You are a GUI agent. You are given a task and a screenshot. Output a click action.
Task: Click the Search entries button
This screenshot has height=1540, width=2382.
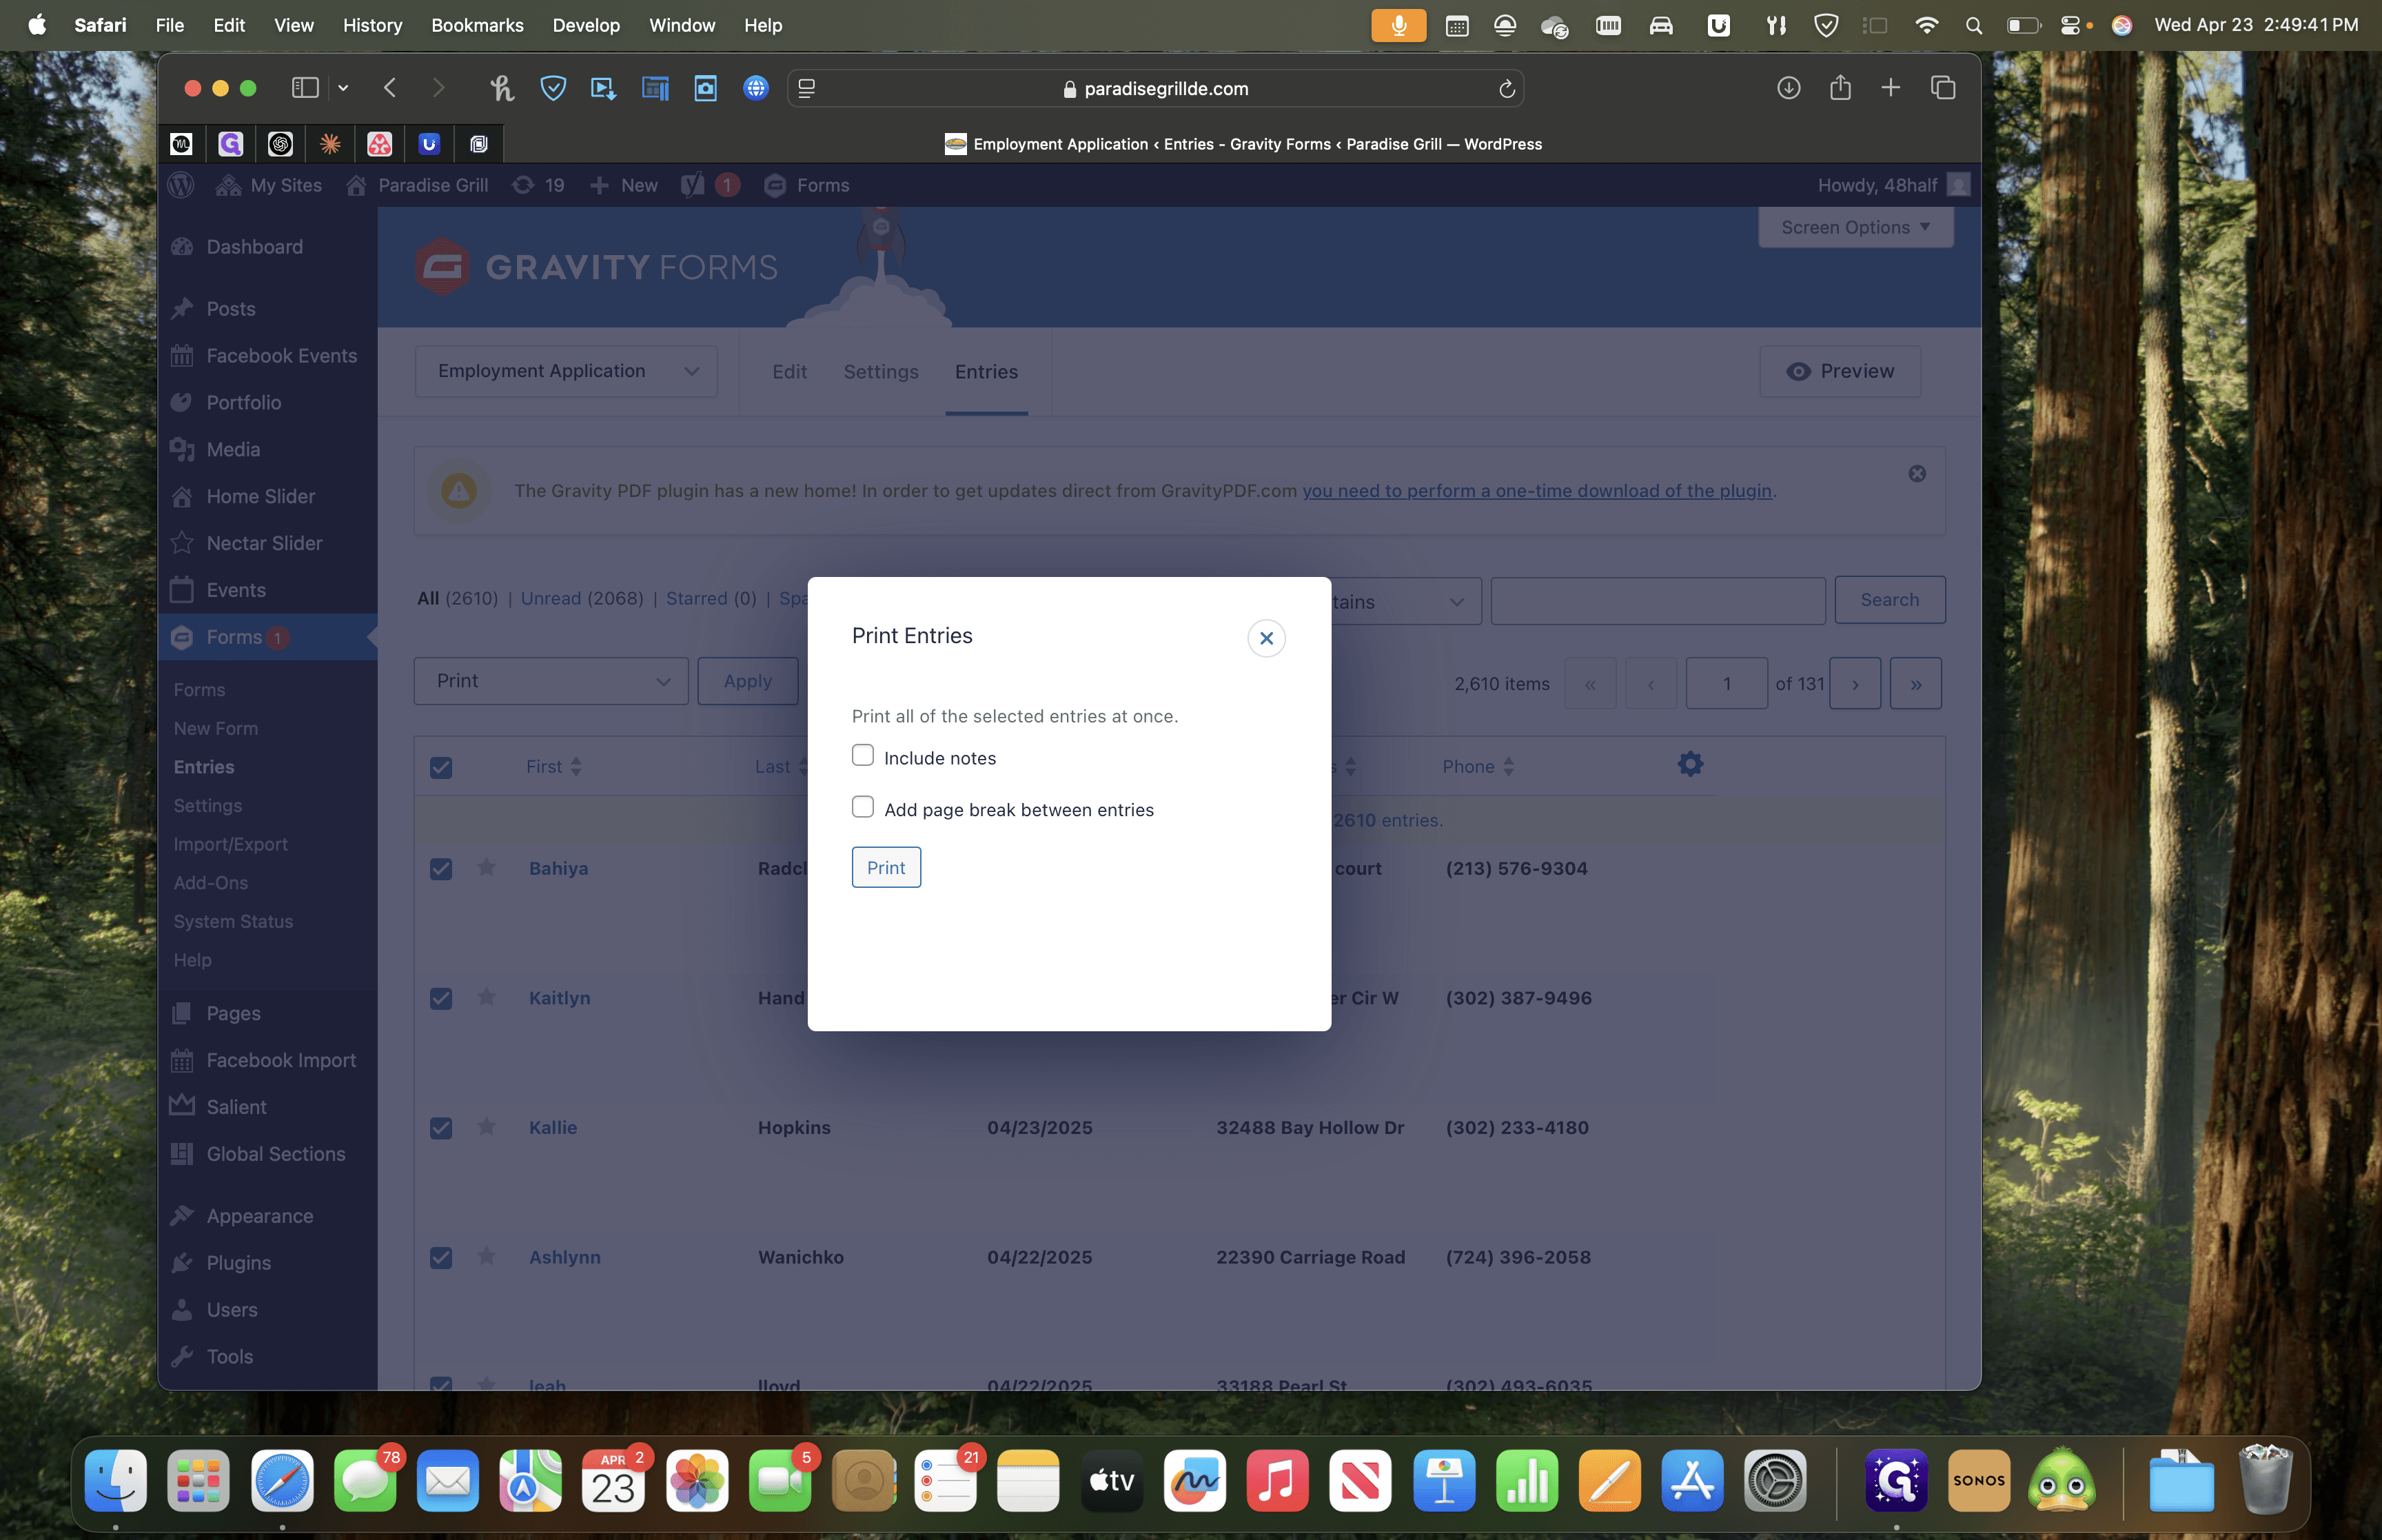1889,600
